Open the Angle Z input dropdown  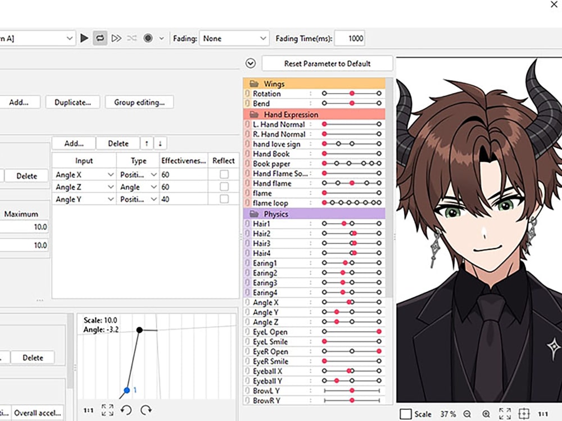(110, 187)
